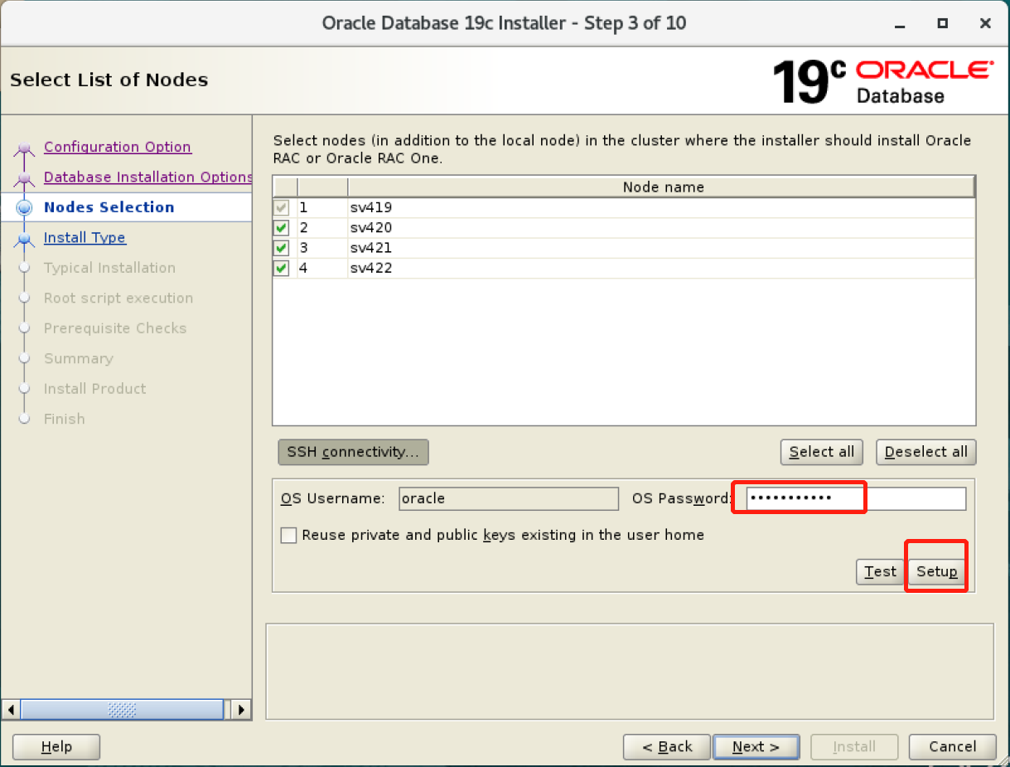The image size is (1010, 767).
Task: Click row number 4 cell
Action: pyautogui.click(x=322, y=268)
